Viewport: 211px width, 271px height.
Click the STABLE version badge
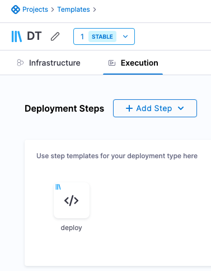point(102,36)
